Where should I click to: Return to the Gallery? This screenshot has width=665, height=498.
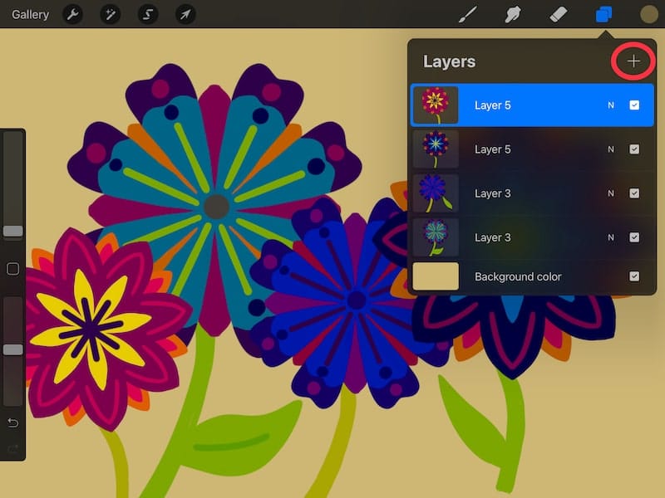point(30,15)
